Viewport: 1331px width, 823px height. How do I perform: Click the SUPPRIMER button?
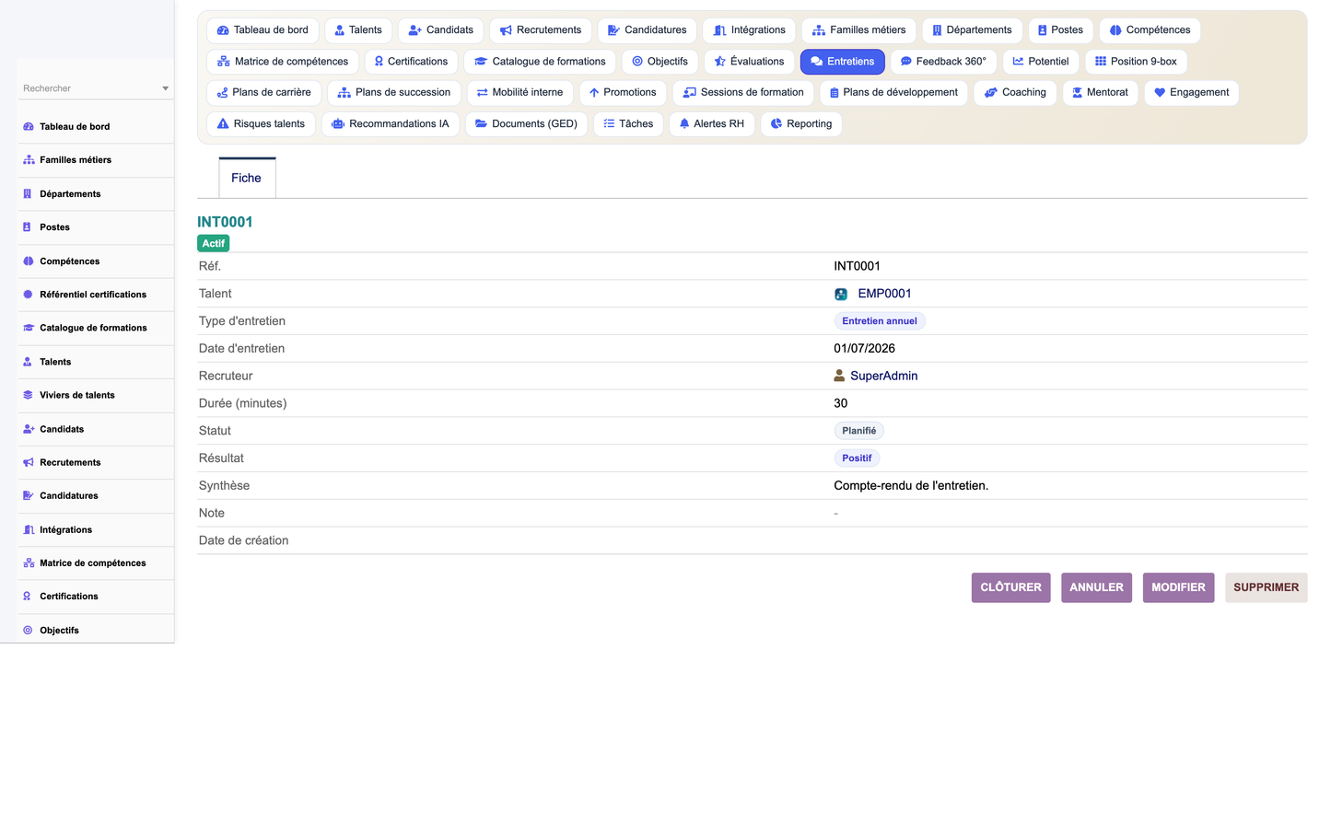click(x=1266, y=587)
